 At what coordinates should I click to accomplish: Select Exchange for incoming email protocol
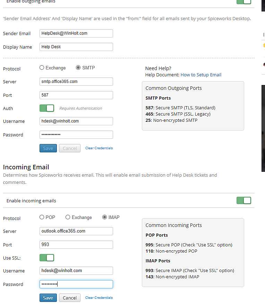pyautogui.click(x=68, y=217)
